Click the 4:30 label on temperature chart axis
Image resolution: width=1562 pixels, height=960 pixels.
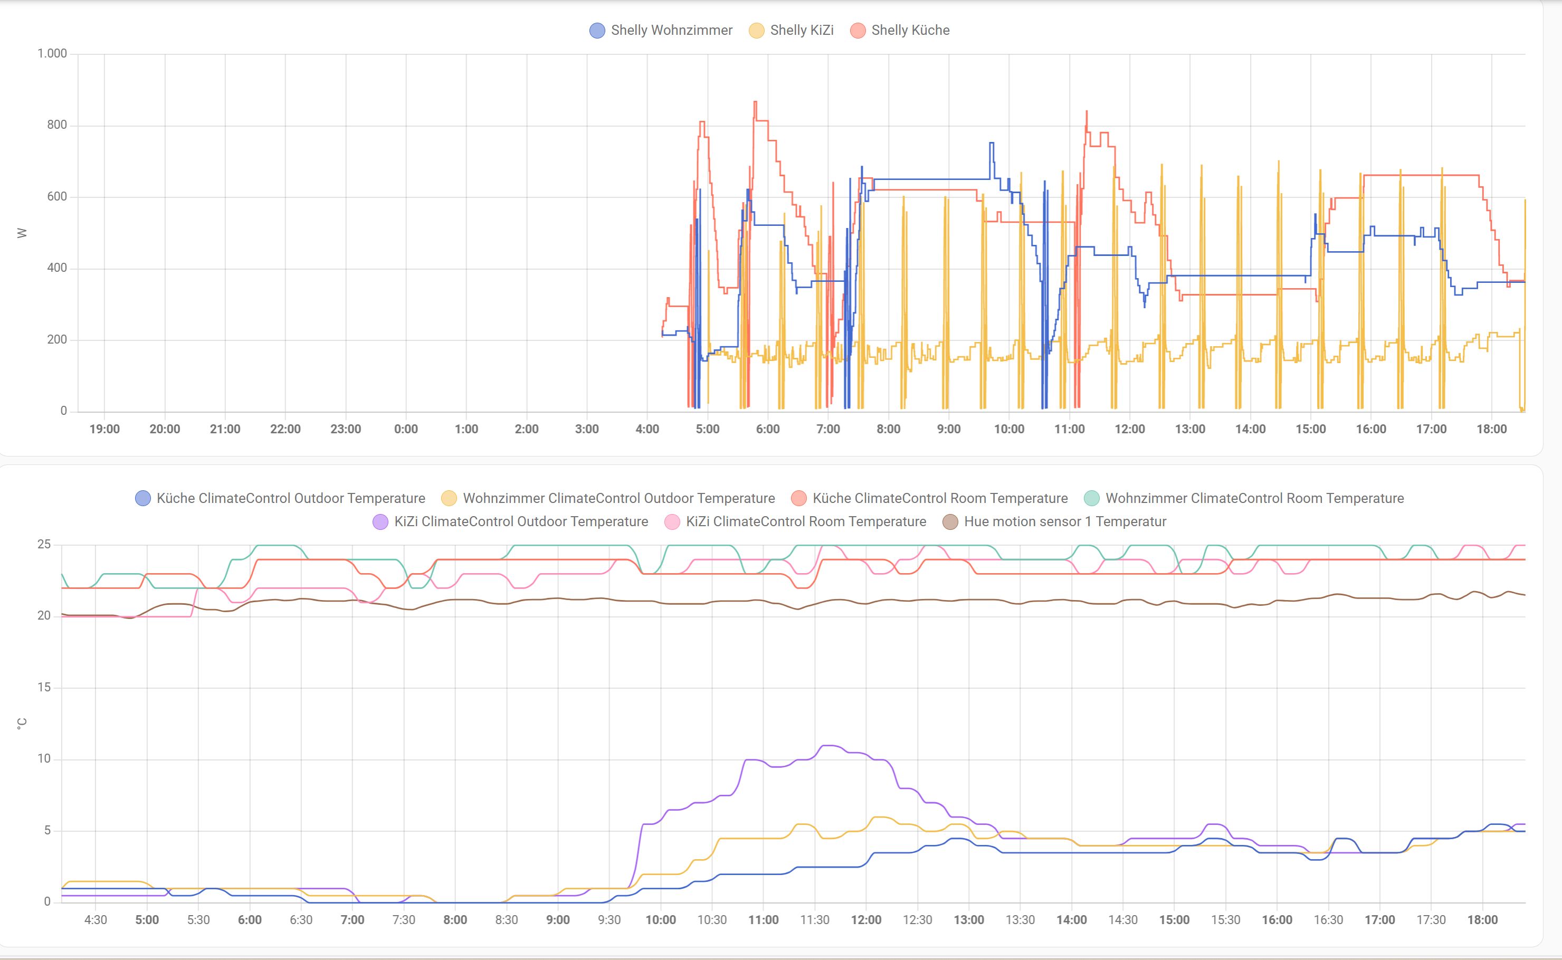(x=96, y=920)
